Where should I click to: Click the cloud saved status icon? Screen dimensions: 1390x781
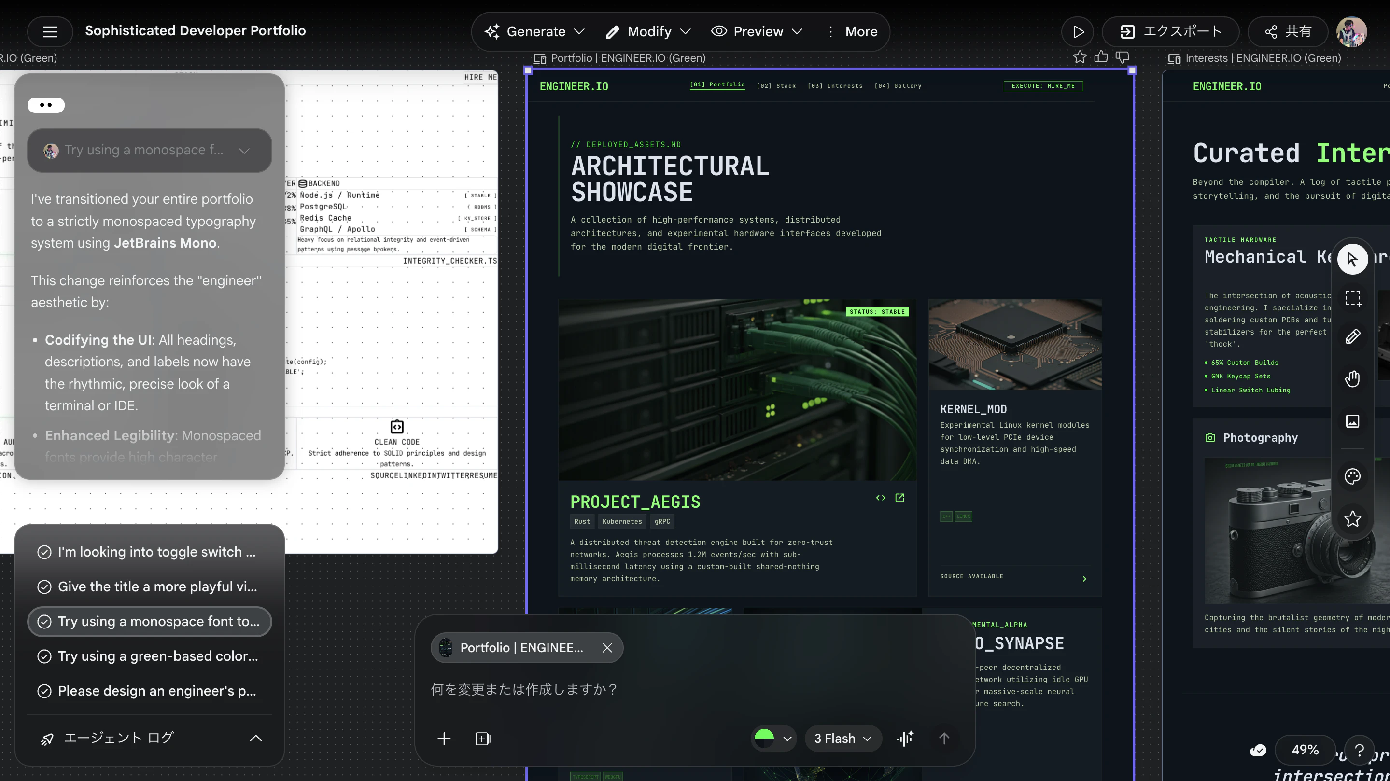(x=1258, y=750)
